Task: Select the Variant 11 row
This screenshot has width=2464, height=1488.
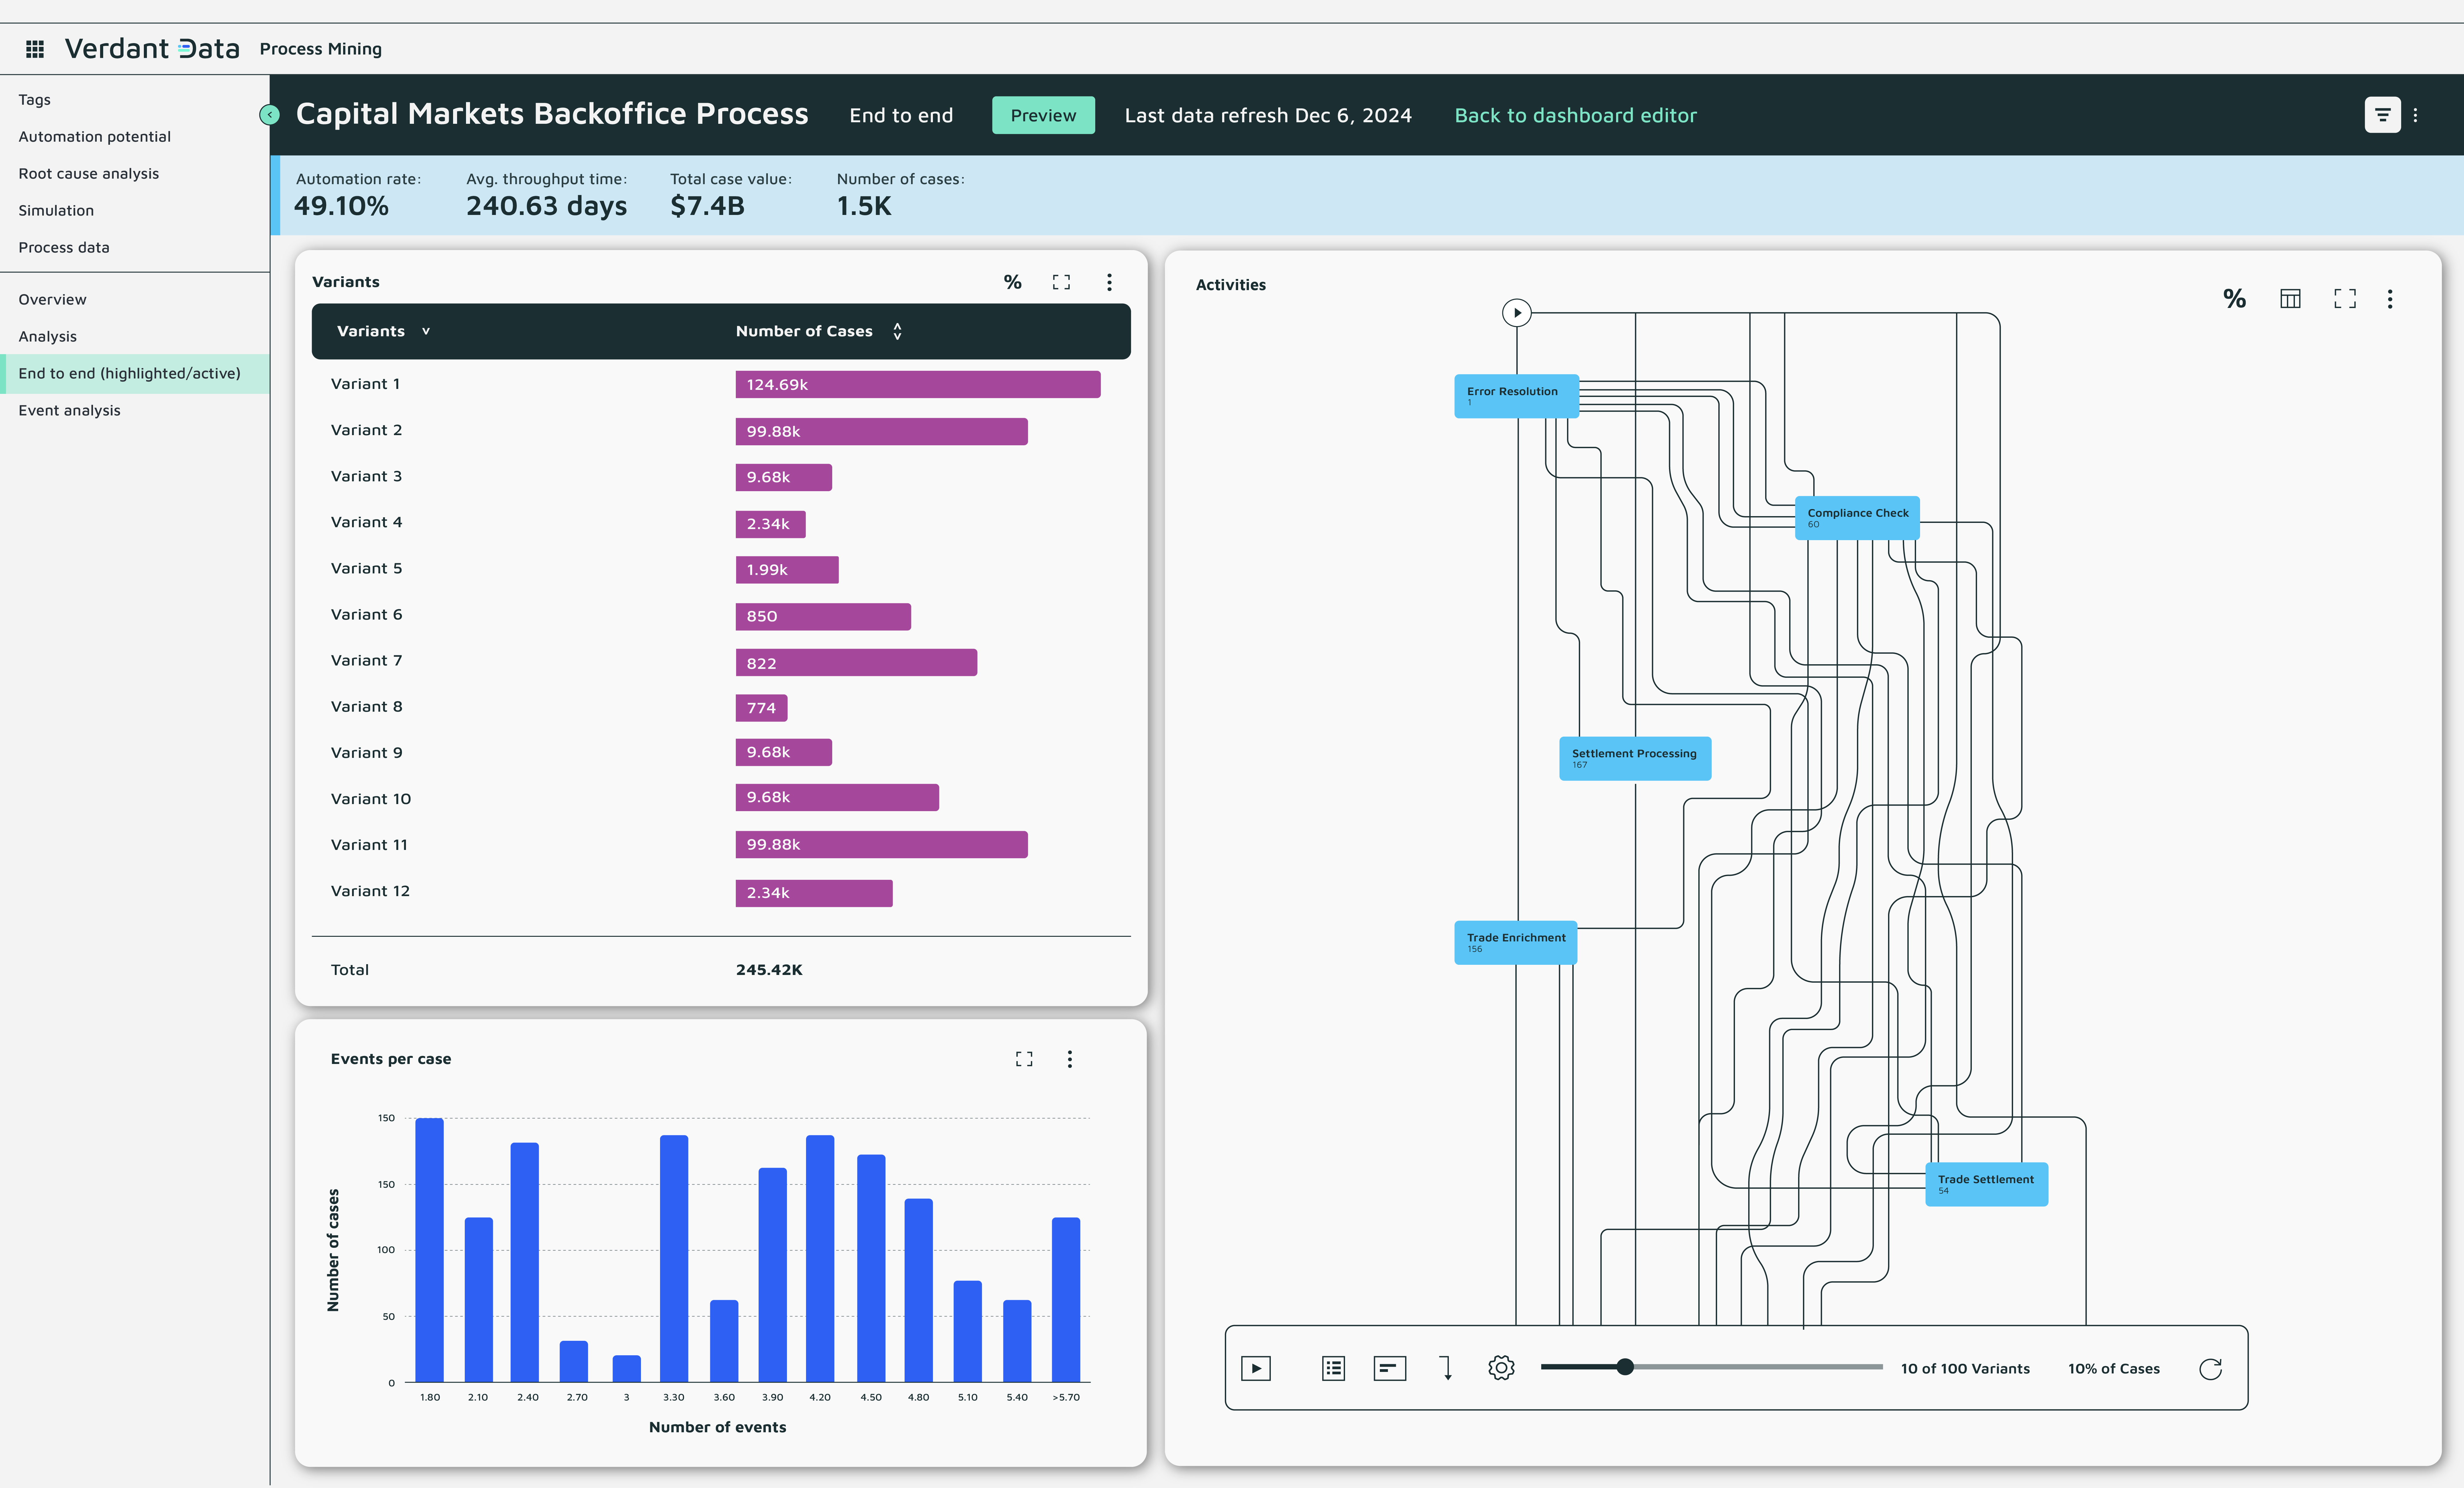Action: (x=721, y=845)
